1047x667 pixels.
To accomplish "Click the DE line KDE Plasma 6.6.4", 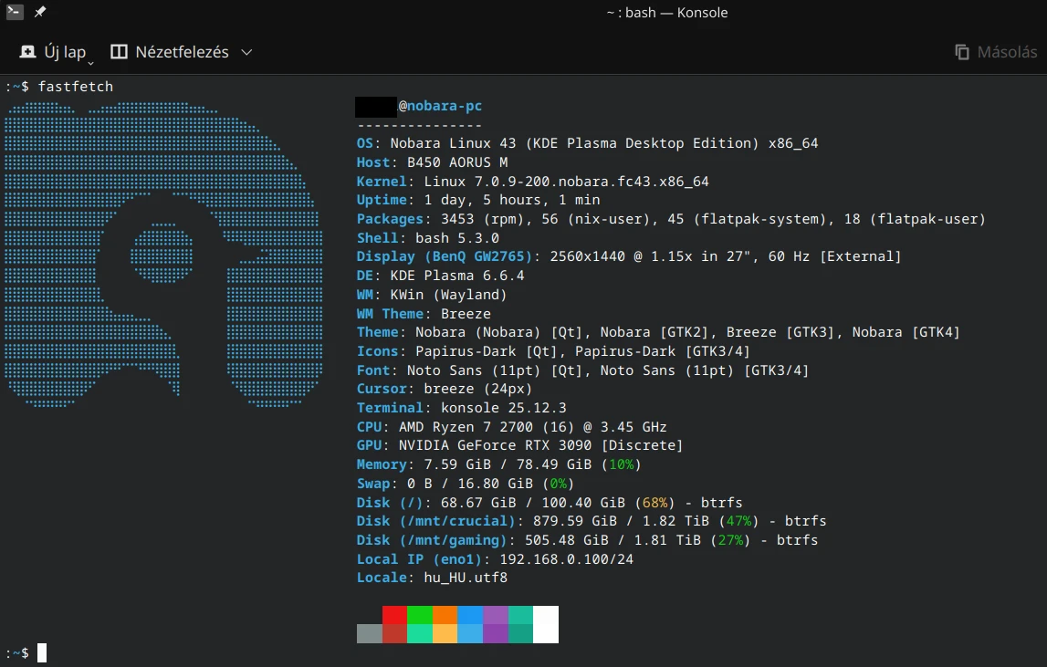I will (x=441, y=275).
